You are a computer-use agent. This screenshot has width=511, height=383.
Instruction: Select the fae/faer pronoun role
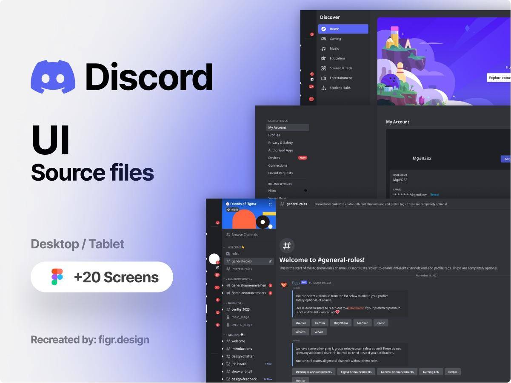tap(363, 323)
